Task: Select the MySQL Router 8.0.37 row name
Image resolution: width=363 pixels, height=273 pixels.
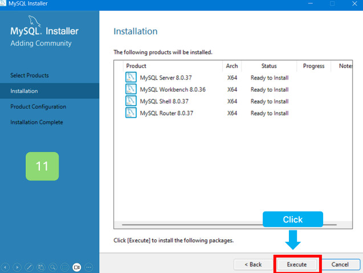Action: (x=166, y=113)
